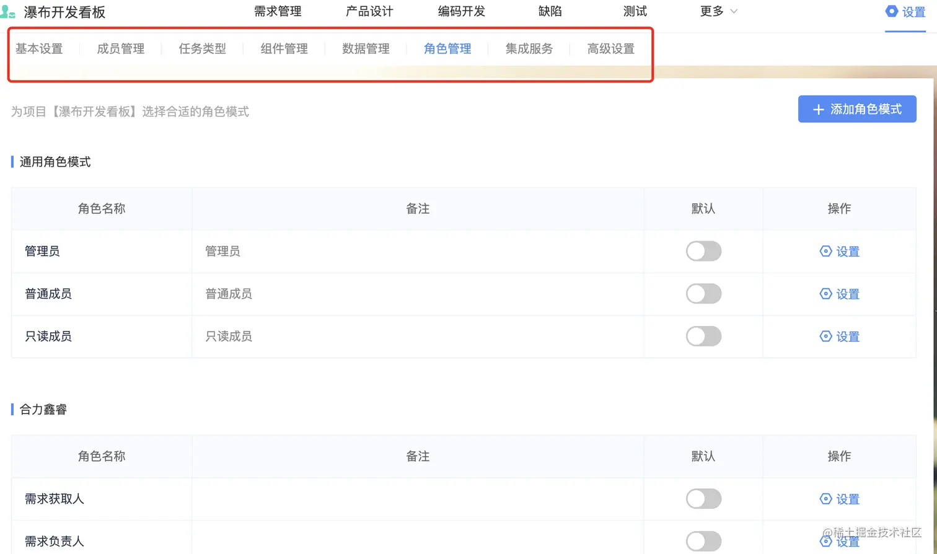The height and width of the screenshot is (554, 937).
Task: Click the project logo icon beside 瀑布开发看板
Action: click(x=8, y=12)
